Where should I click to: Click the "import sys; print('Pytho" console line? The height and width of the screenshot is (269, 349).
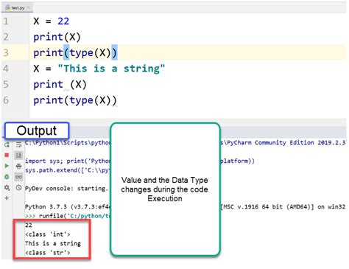coord(68,161)
